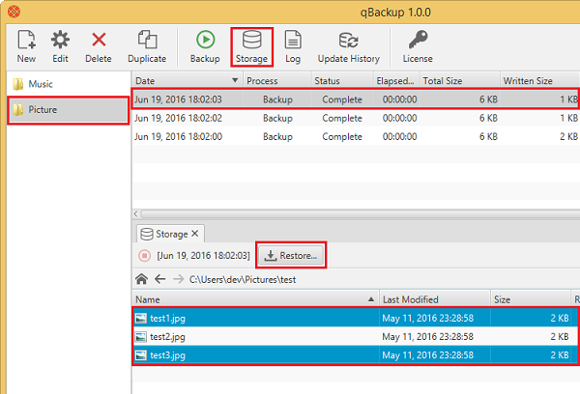Screen dimensions: 580x394
Task: Click test2.jpg modified date May 11, 2016
Action: point(427,336)
